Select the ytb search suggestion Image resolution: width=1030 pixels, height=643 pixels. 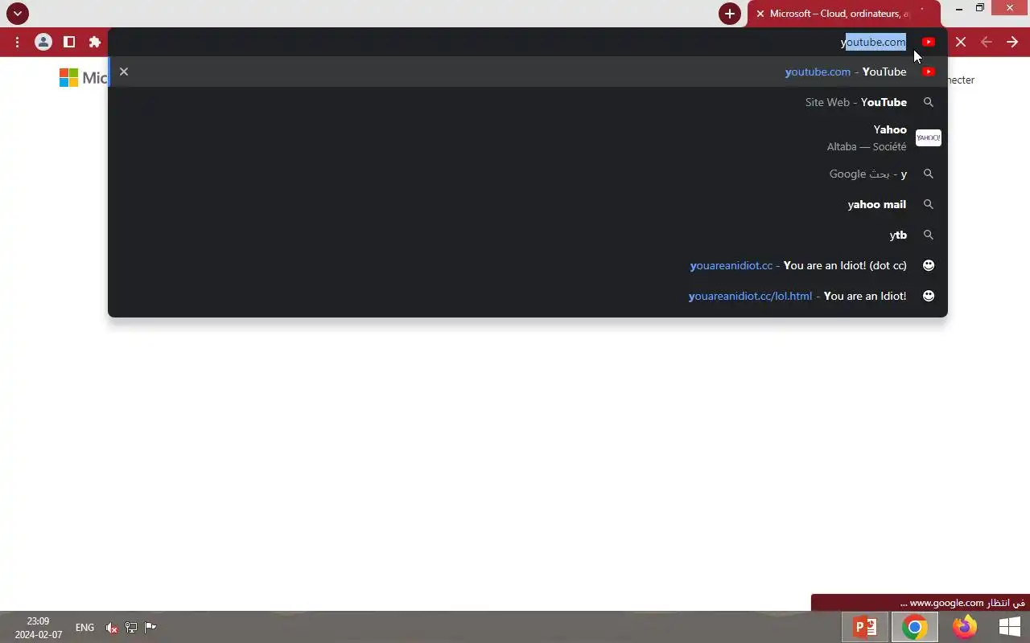528,235
